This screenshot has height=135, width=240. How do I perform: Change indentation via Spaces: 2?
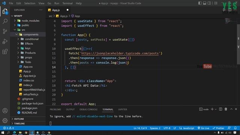[155, 128]
